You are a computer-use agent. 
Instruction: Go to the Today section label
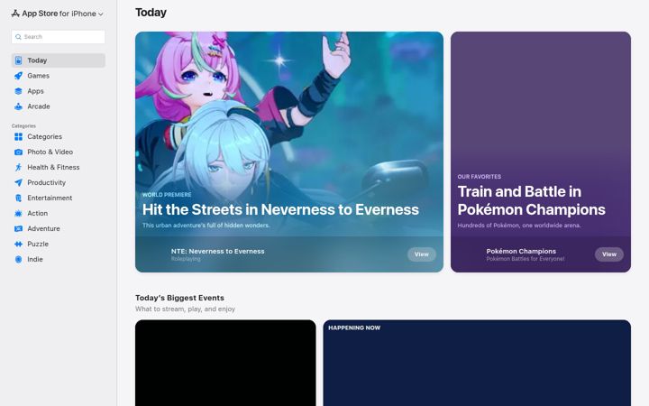[37, 60]
